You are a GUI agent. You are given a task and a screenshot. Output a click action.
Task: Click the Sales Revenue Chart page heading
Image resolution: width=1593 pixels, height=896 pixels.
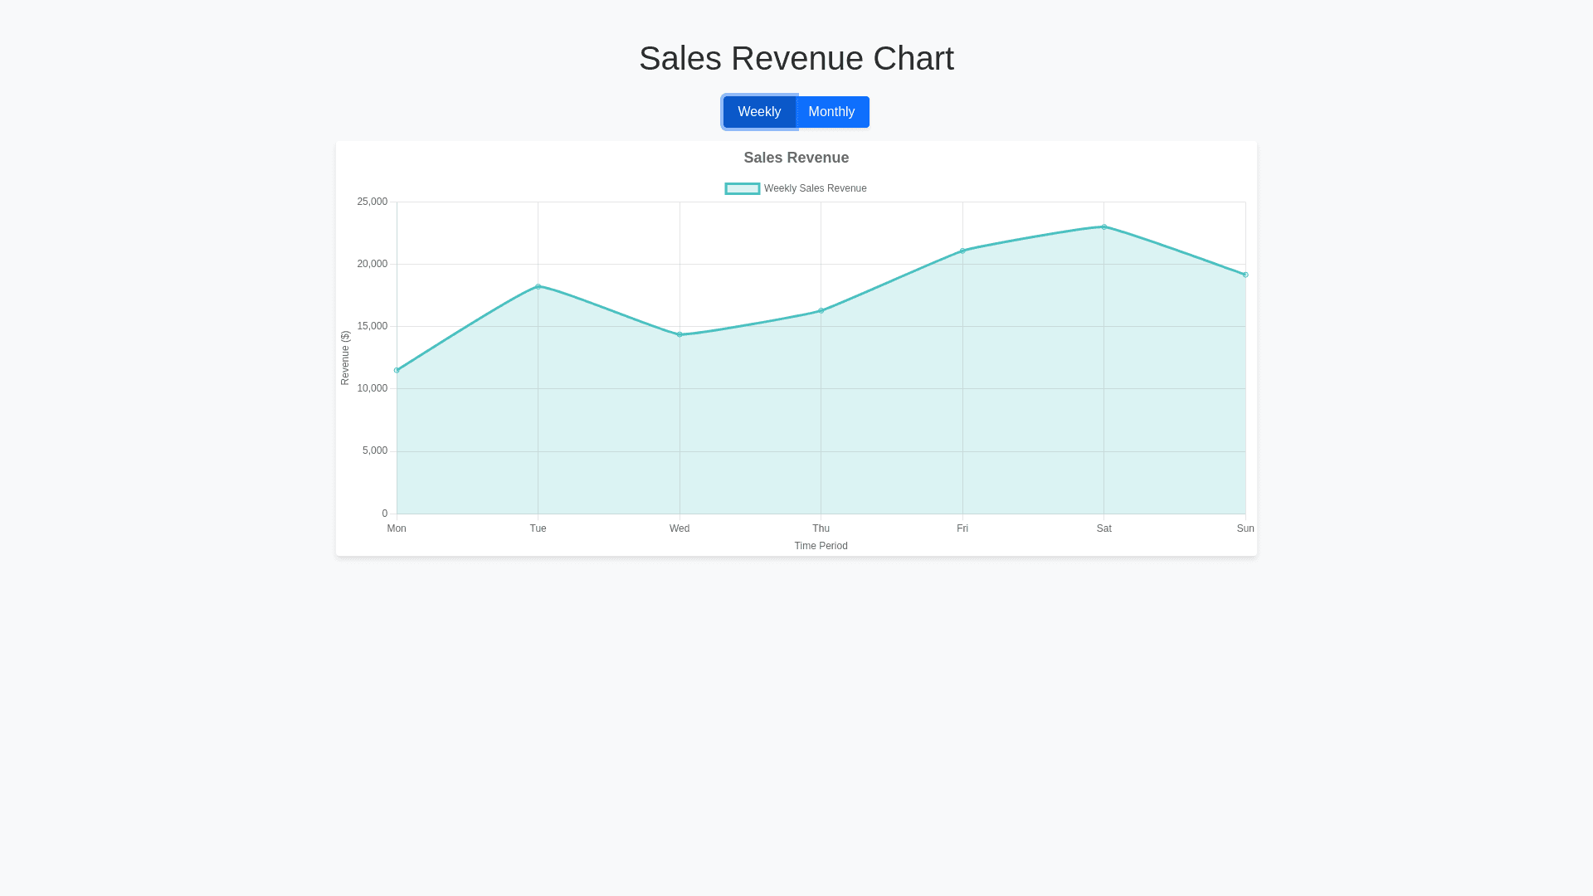(x=796, y=58)
